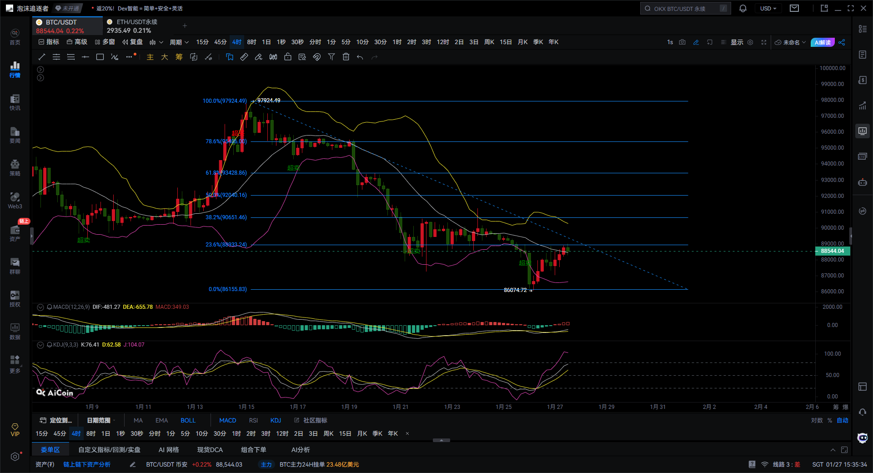Open the 未命名 layout dropdown
This screenshot has height=473, width=873.
pyautogui.click(x=791, y=42)
